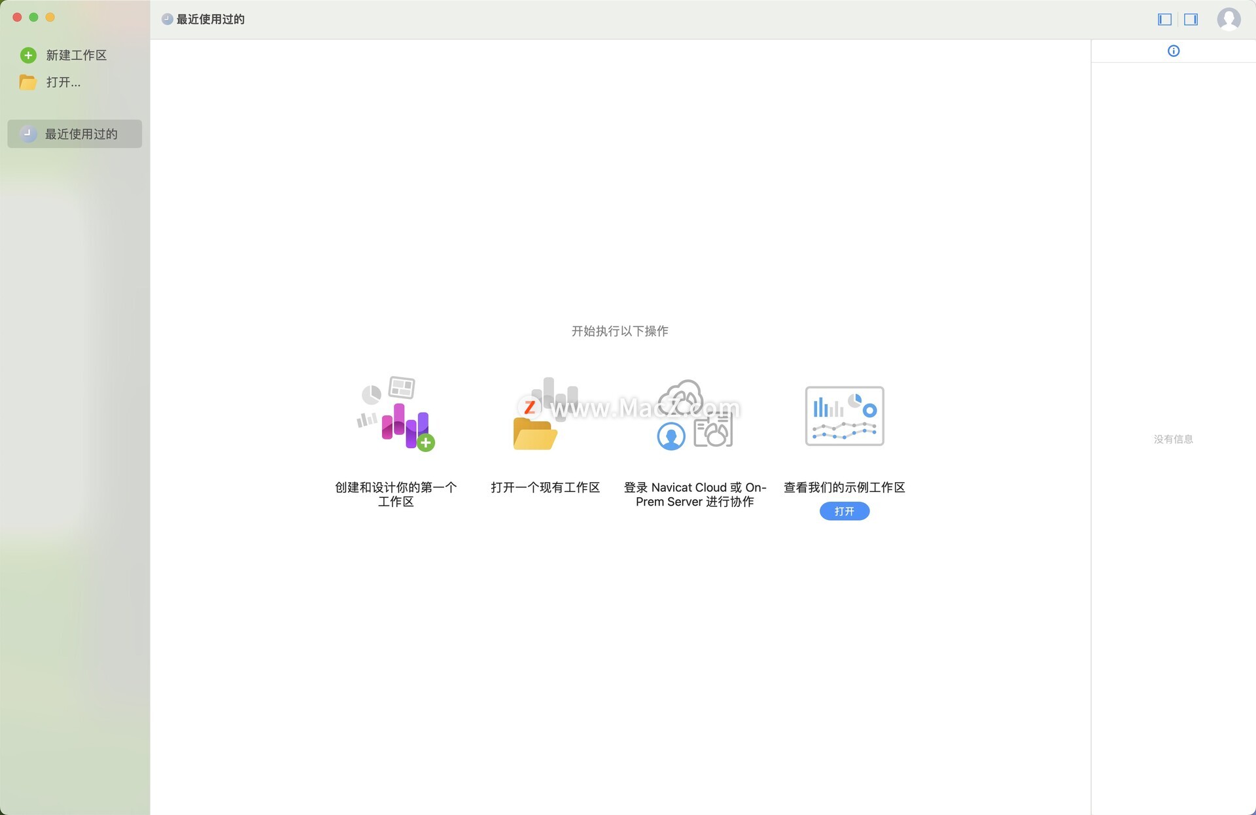Click the info tab icon
The image size is (1256, 815).
tap(1173, 51)
